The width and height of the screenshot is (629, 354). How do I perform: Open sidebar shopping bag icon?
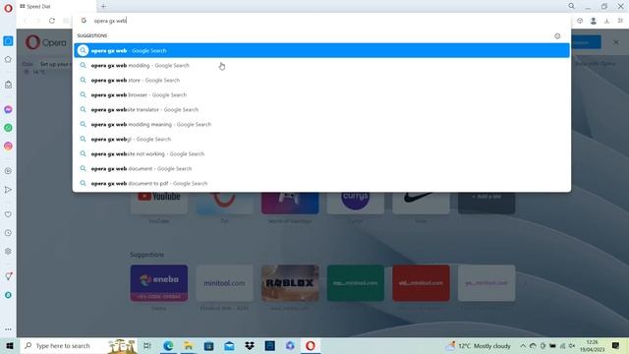point(8,85)
